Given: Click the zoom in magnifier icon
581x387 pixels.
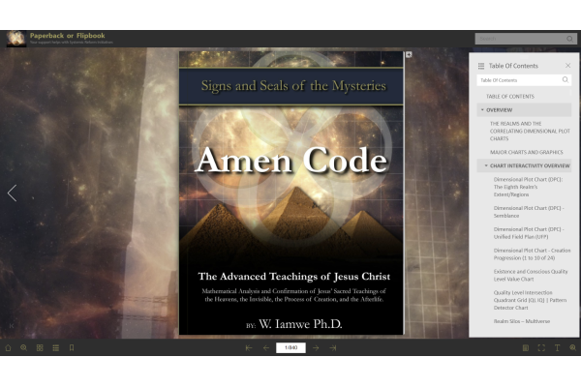Looking at the screenshot, I should point(23,347).
